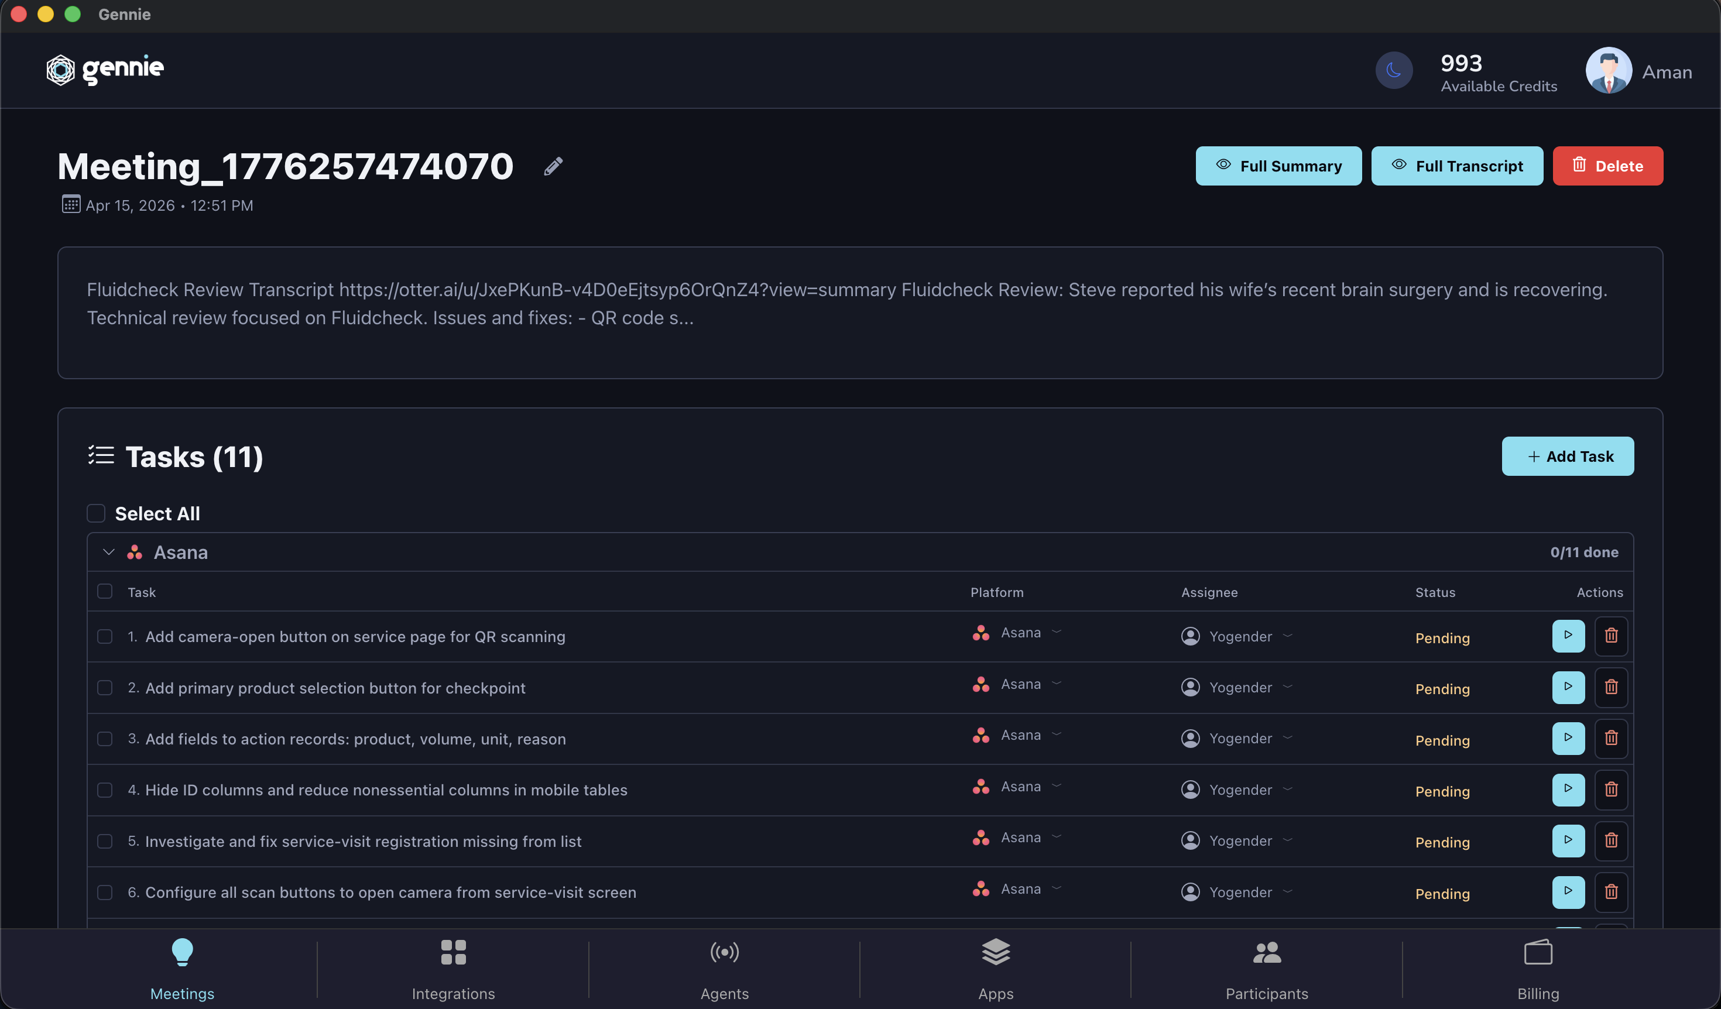Screen dimensions: 1721x1009
Task: Switch to the Participants tab
Action: (1266, 968)
